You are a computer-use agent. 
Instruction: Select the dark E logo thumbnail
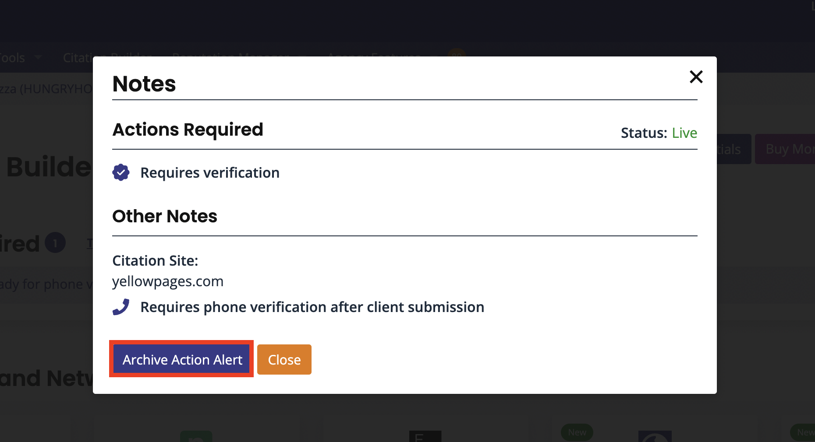pos(425,436)
